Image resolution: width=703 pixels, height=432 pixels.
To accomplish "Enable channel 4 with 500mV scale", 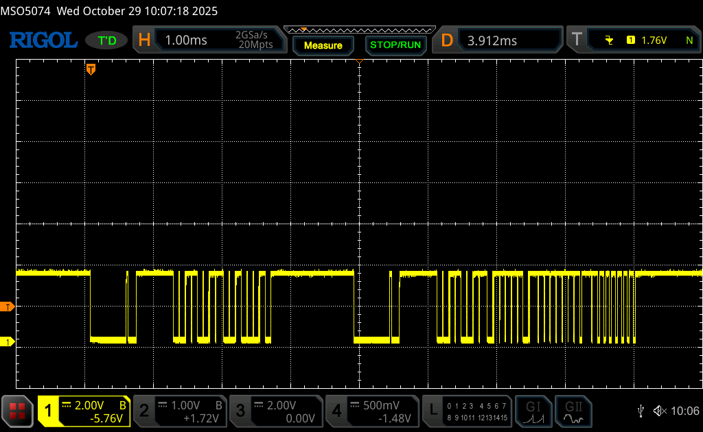I will (x=372, y=411).
